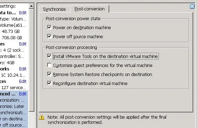The image size is (198, 128).
Task: Edit the Data to copy settings
Action: (23, 12)
